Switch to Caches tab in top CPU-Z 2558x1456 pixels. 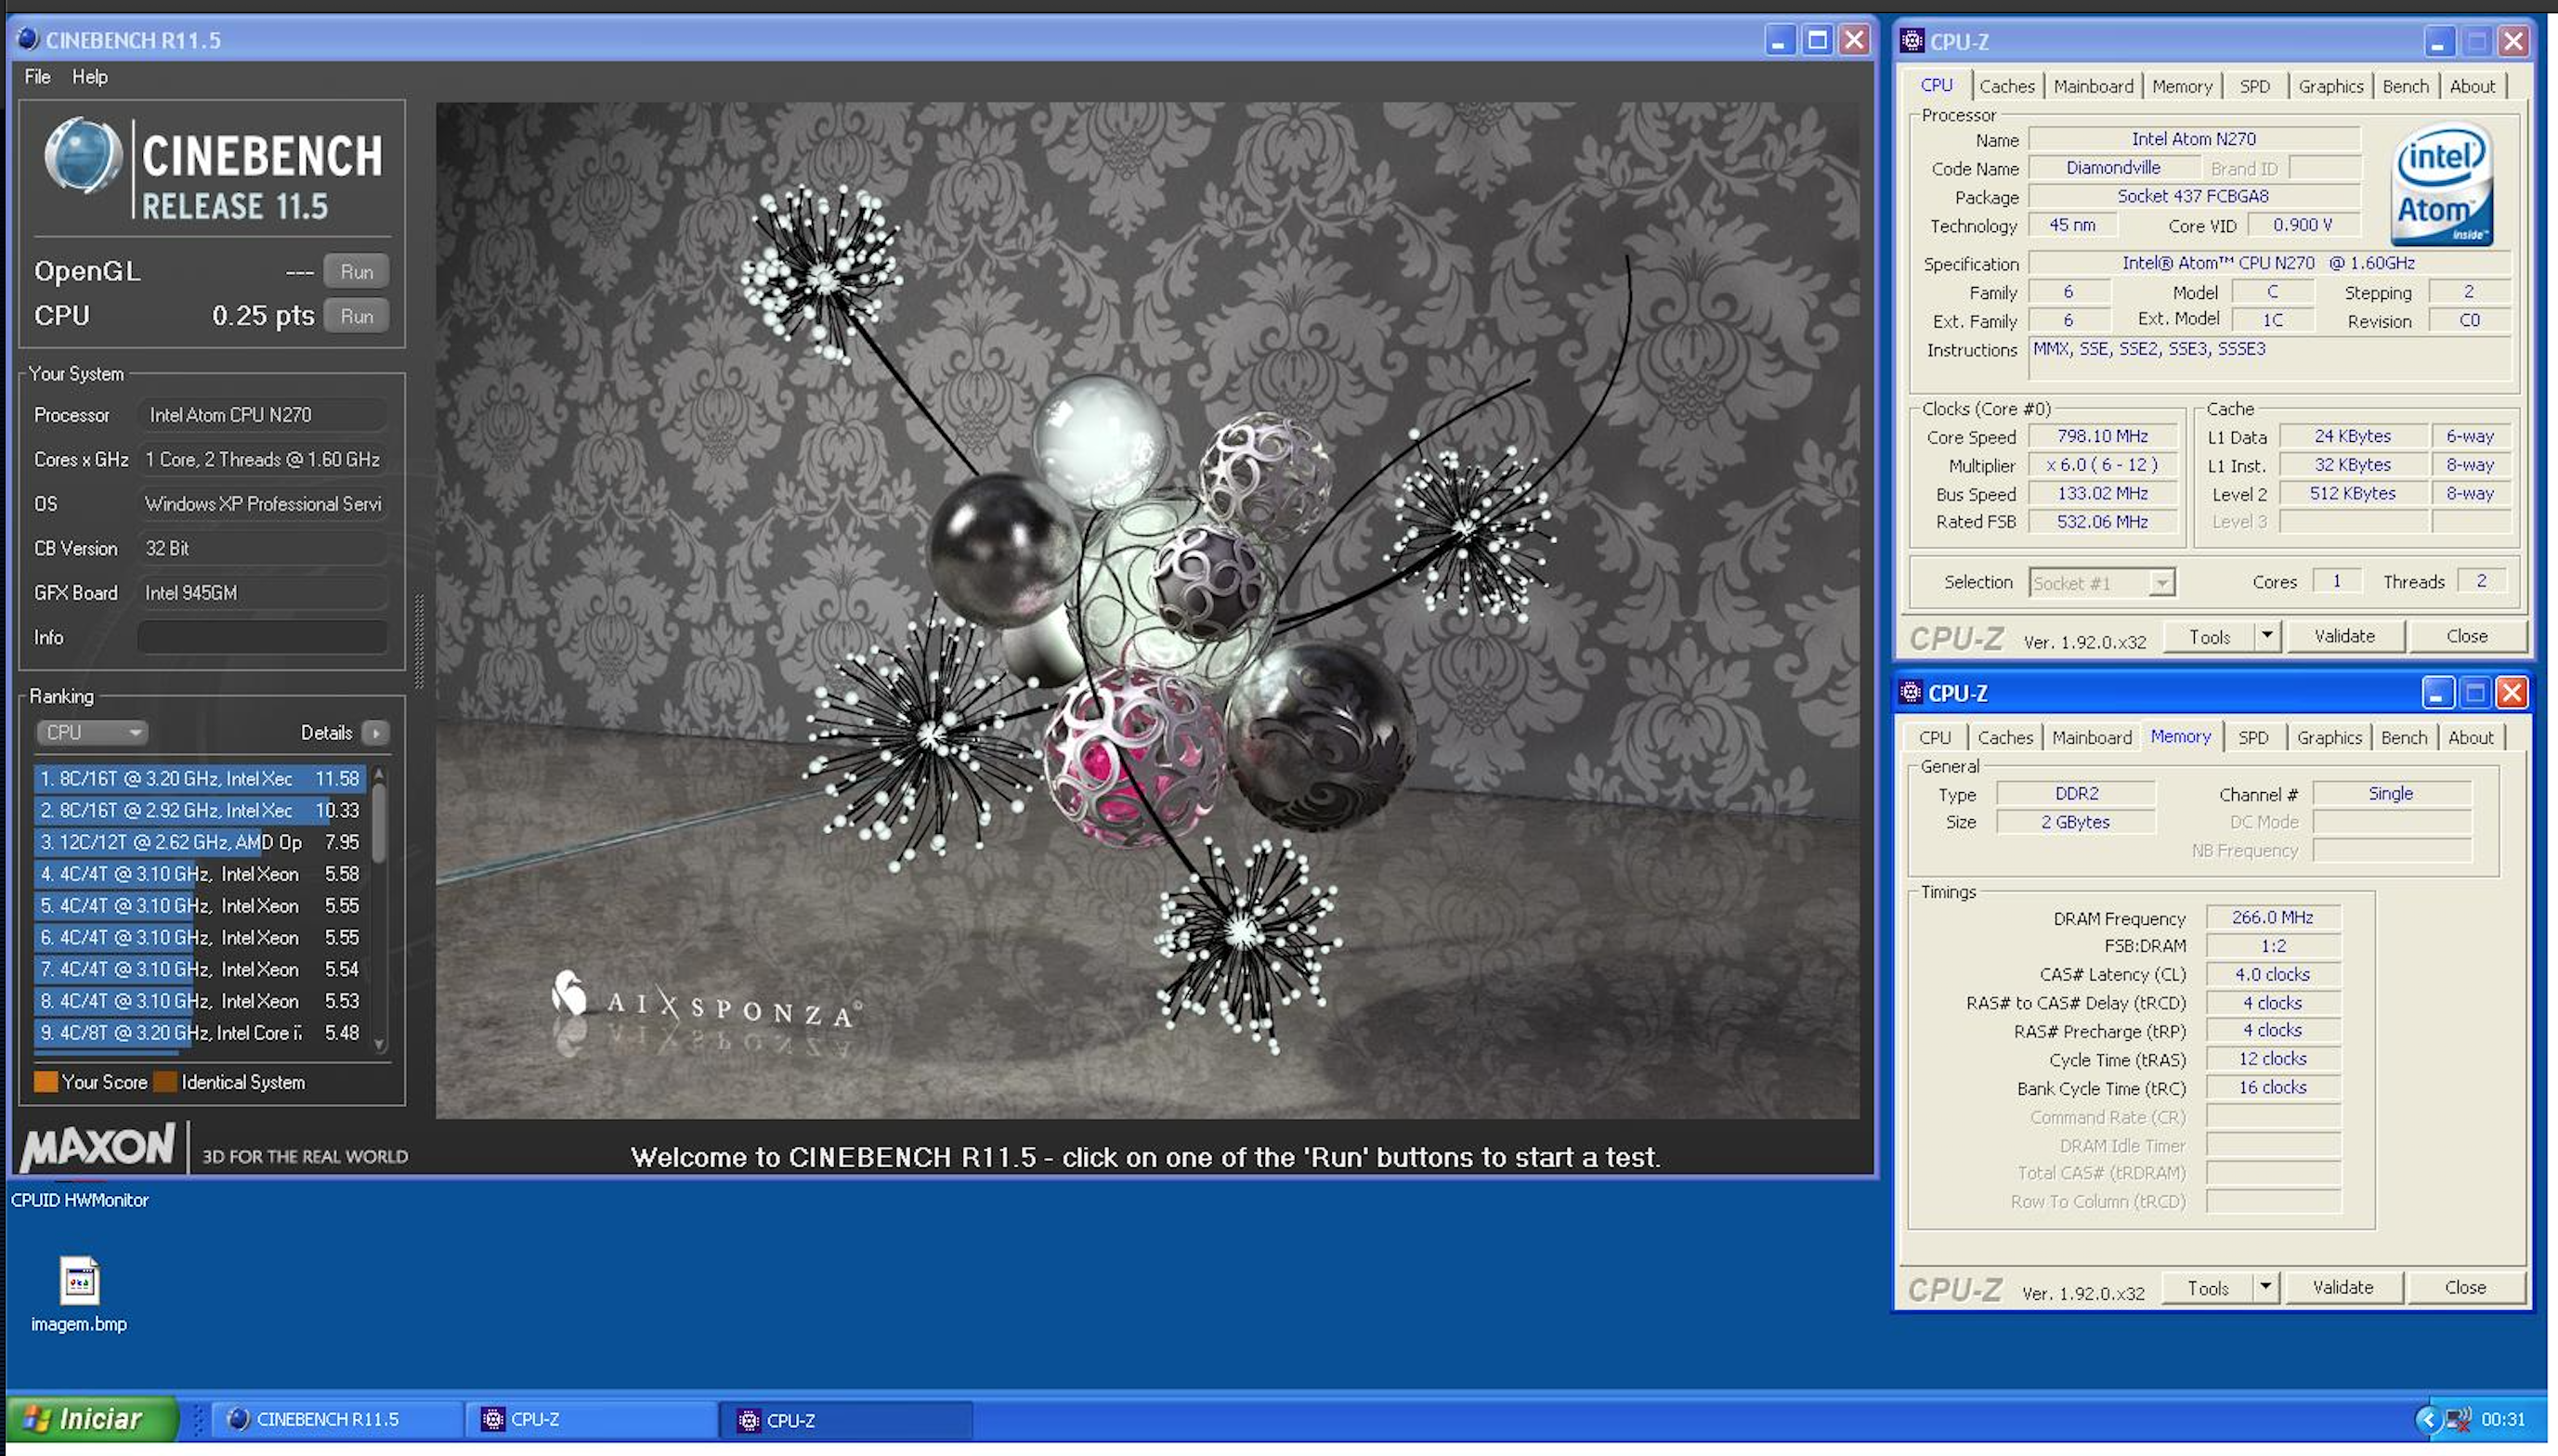click(x=2006, y=86)
